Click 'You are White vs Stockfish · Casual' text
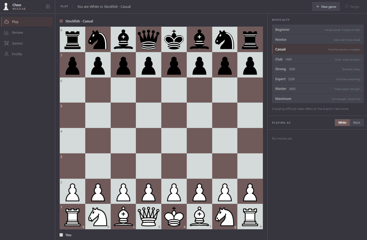This screenshot has width=367, height=240. (x=104, y=6)
